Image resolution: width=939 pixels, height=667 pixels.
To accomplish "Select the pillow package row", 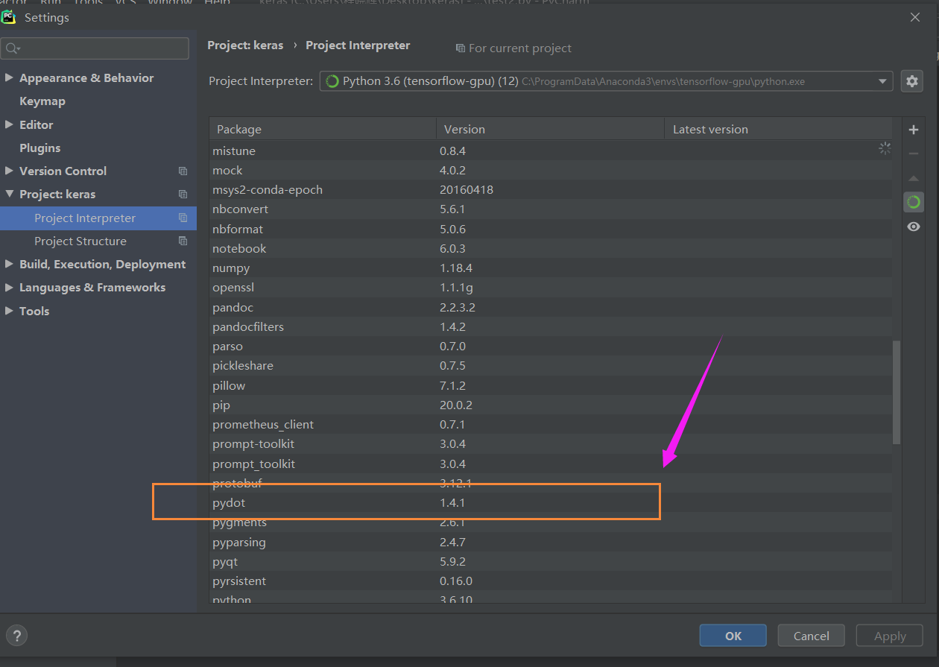I will click(x=551, y=385).
